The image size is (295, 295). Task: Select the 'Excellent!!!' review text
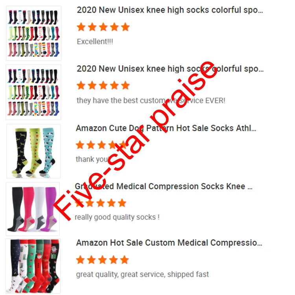[x=95, y=42]
